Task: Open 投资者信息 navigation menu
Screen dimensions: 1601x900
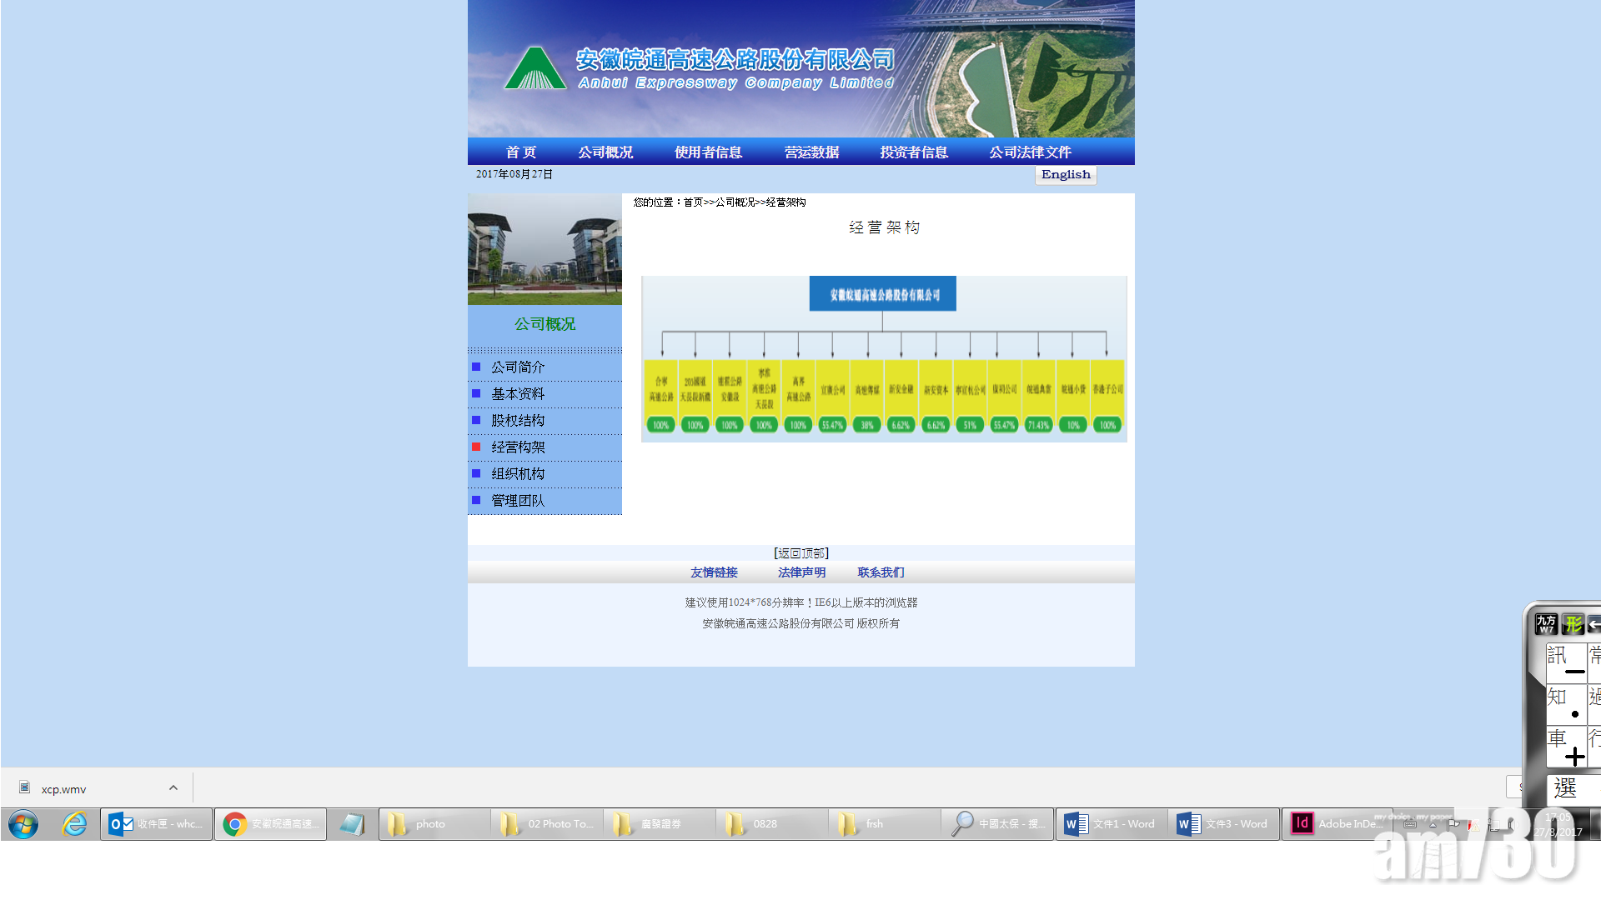Action: tap(914, 152)
